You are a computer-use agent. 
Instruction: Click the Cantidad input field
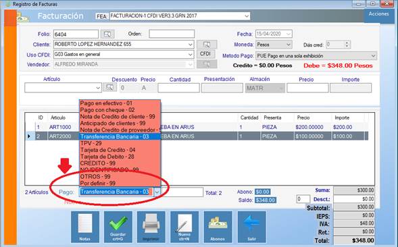click(x=178, y=88)
